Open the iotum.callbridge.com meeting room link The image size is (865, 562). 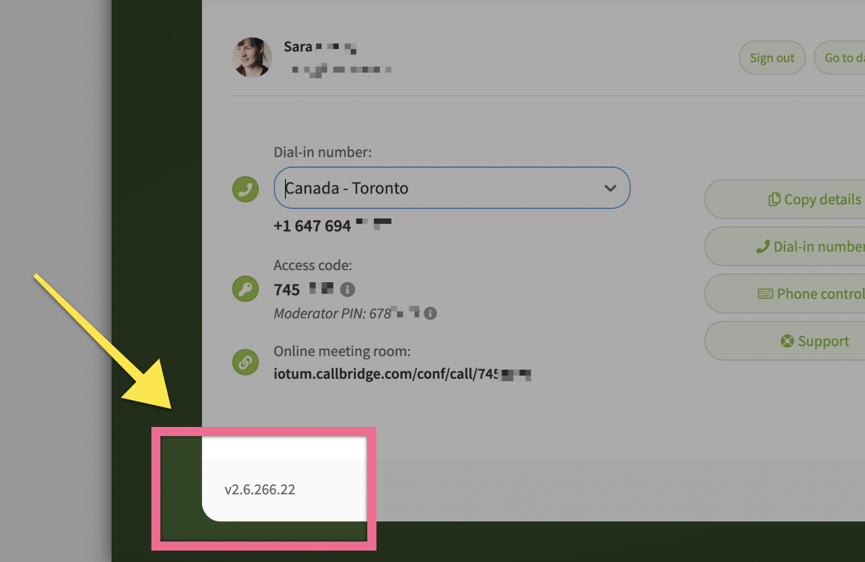pyautogui.click(x=402, y=374)
